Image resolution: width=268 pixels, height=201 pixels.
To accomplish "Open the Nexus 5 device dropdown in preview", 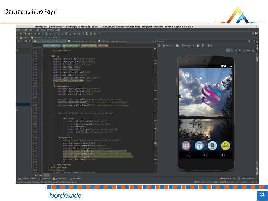I will pyautogui.click(x=168, y=45).
